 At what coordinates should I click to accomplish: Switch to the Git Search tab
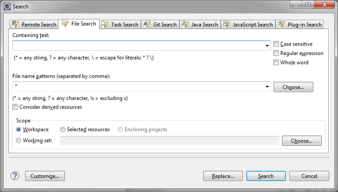tap(160, 24)
